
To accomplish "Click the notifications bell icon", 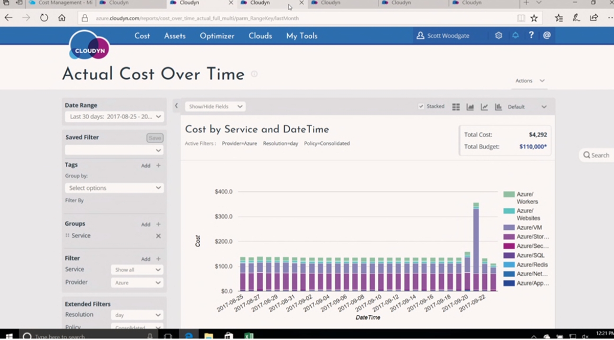I will 514,36.
